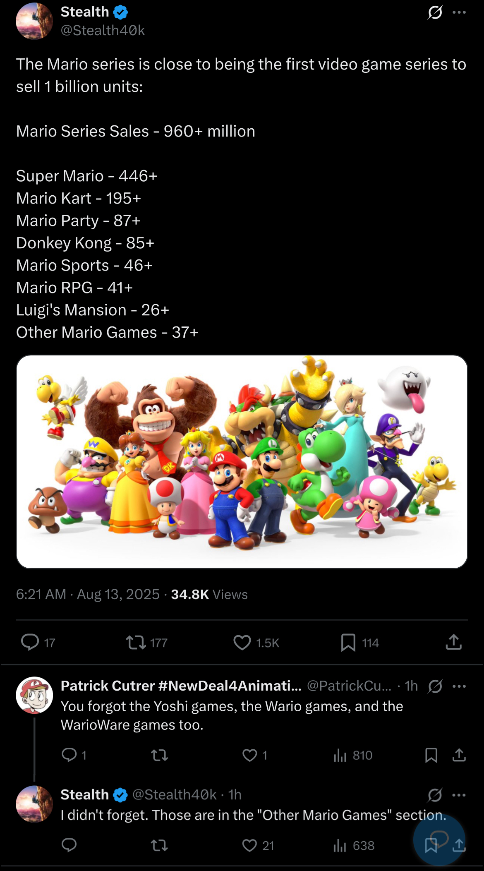484x871 pixels.
Task: Like Patrick Cutrer's reply
Action: (x=255, y=755)
